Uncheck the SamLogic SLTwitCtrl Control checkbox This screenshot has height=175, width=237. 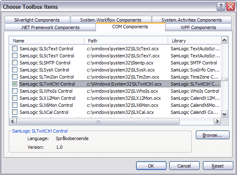[15, 84]
